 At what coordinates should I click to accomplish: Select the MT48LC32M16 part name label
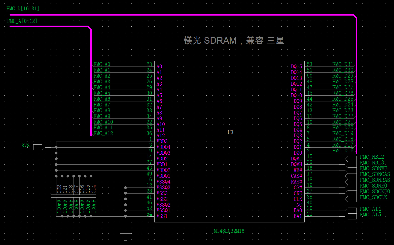pyautogui.click(x=229, y=231)
